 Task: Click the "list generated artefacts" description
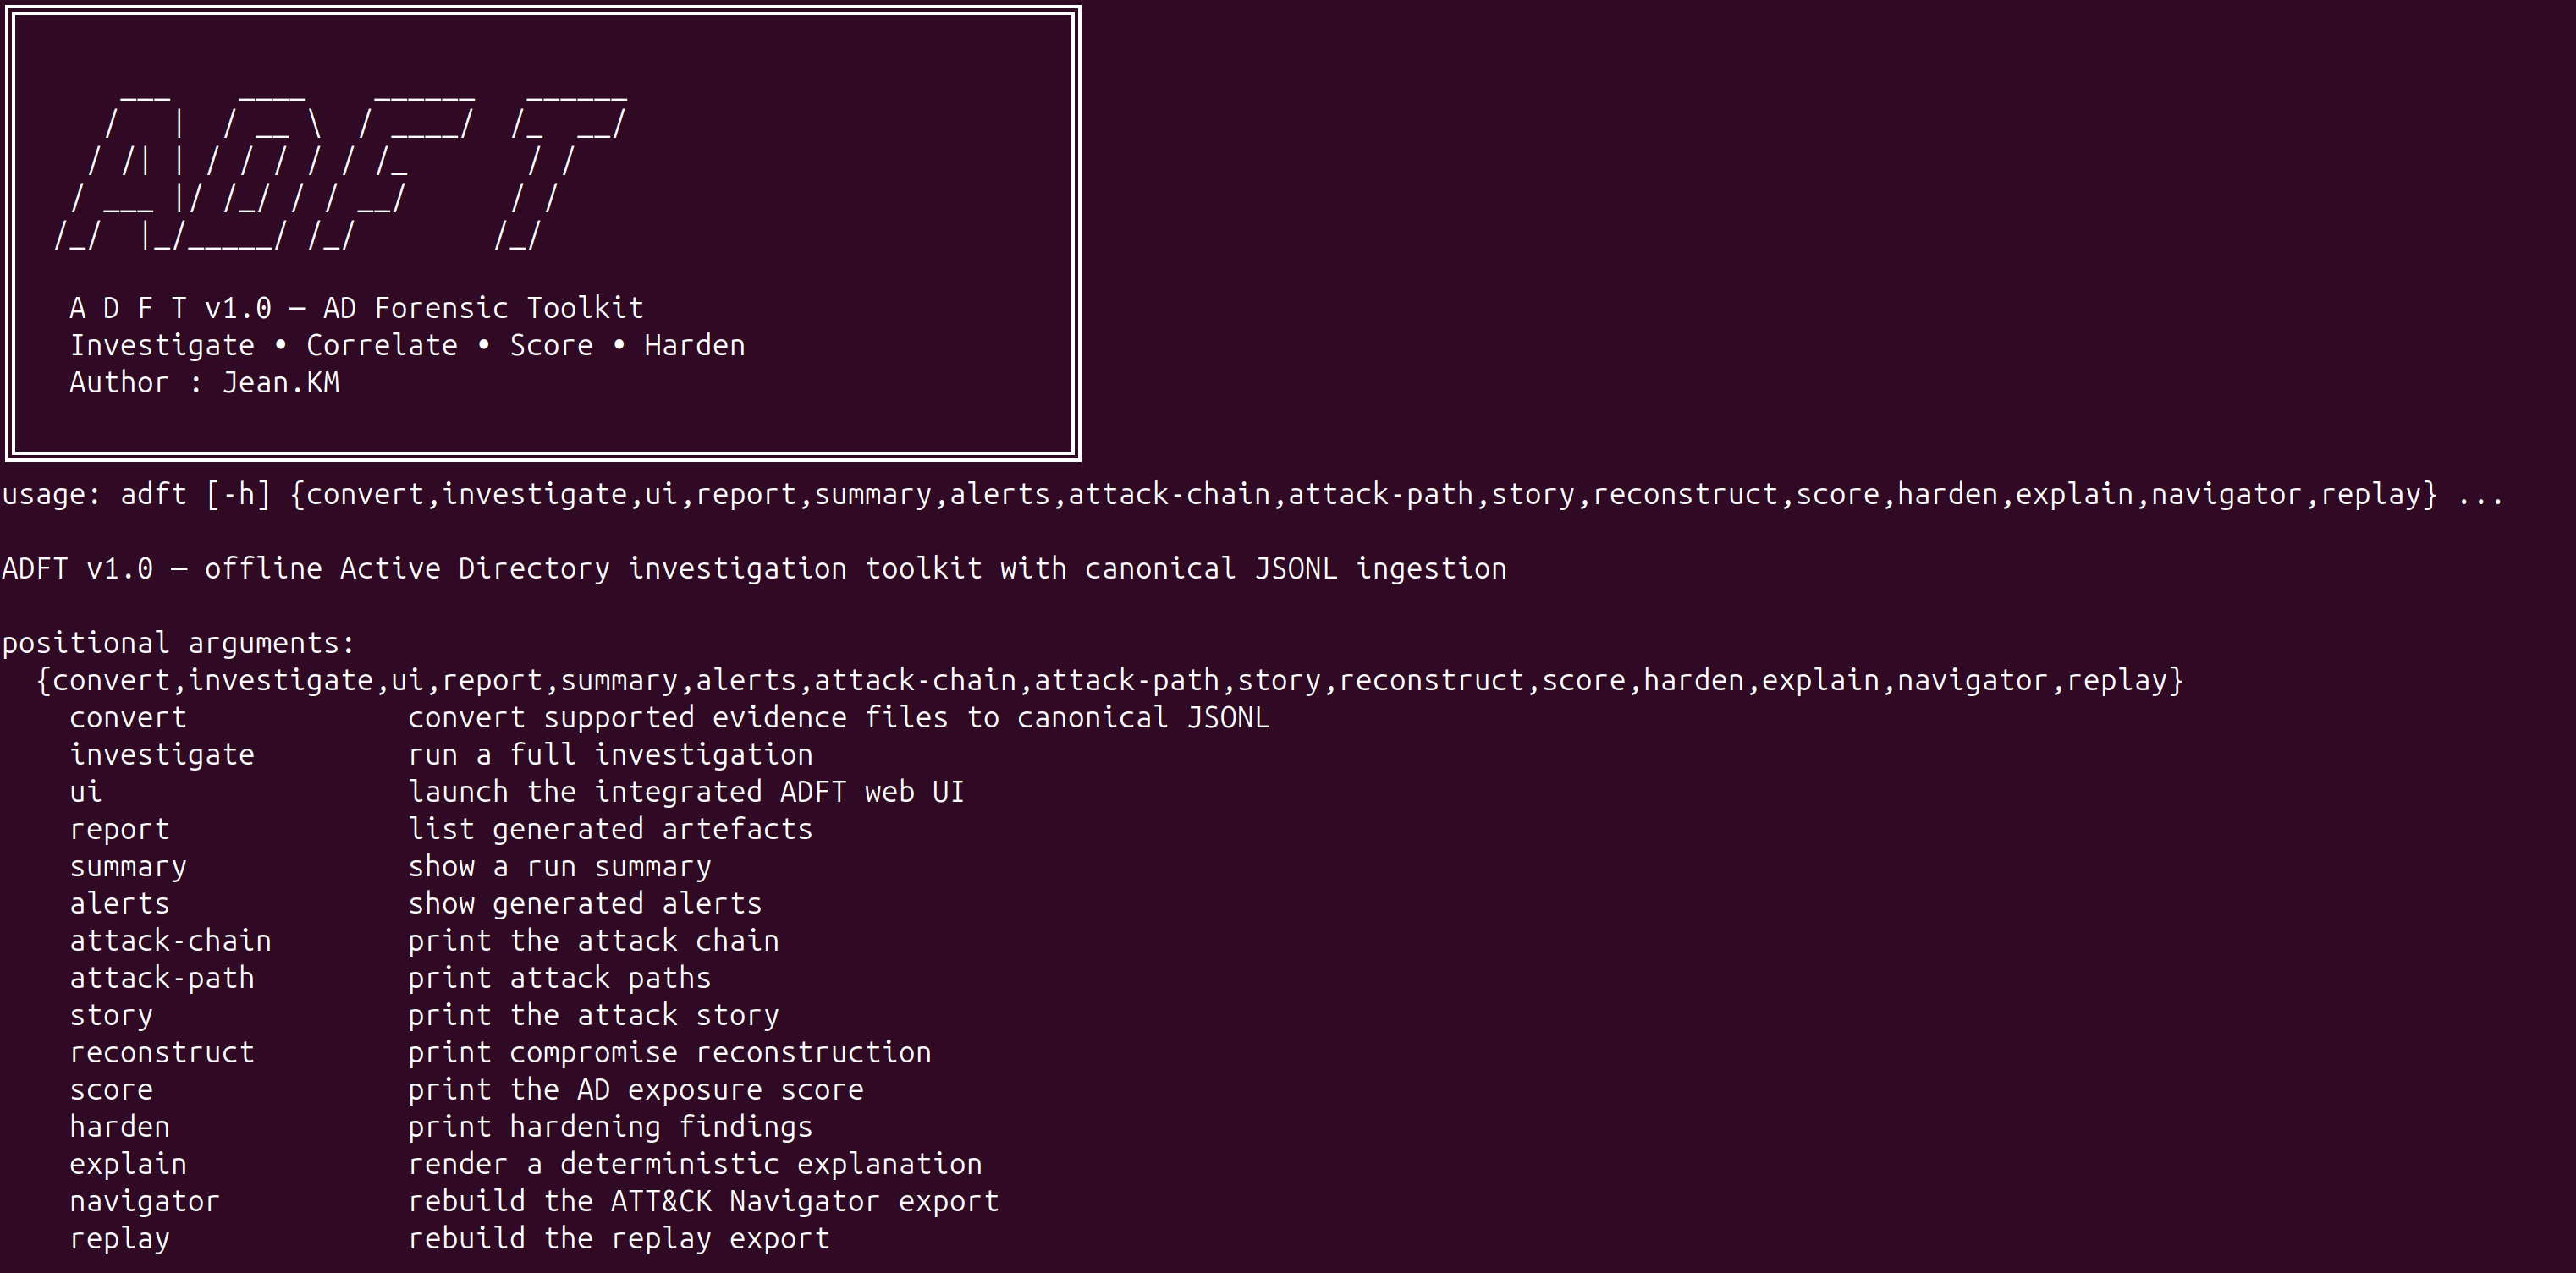click(610, 829)
